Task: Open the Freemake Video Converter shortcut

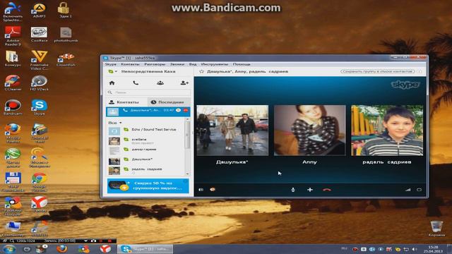Action: tap(40, 60)
